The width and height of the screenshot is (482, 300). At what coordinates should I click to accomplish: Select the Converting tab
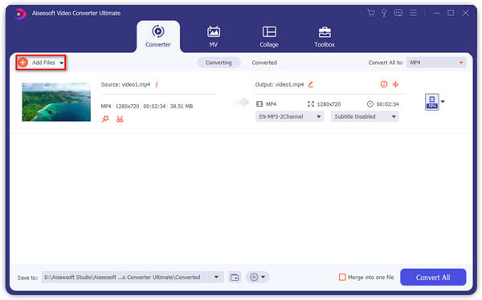coord(219,63)
